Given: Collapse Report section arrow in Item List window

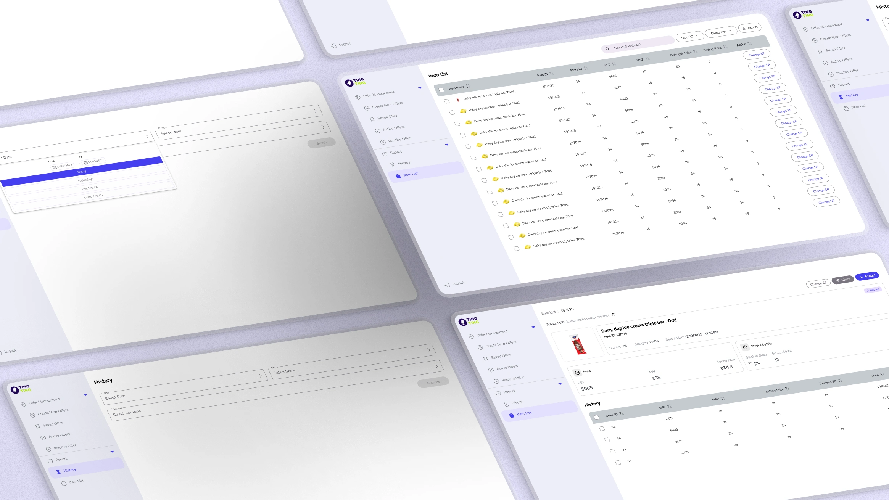Looking at the screenshot, I should 446,145.
